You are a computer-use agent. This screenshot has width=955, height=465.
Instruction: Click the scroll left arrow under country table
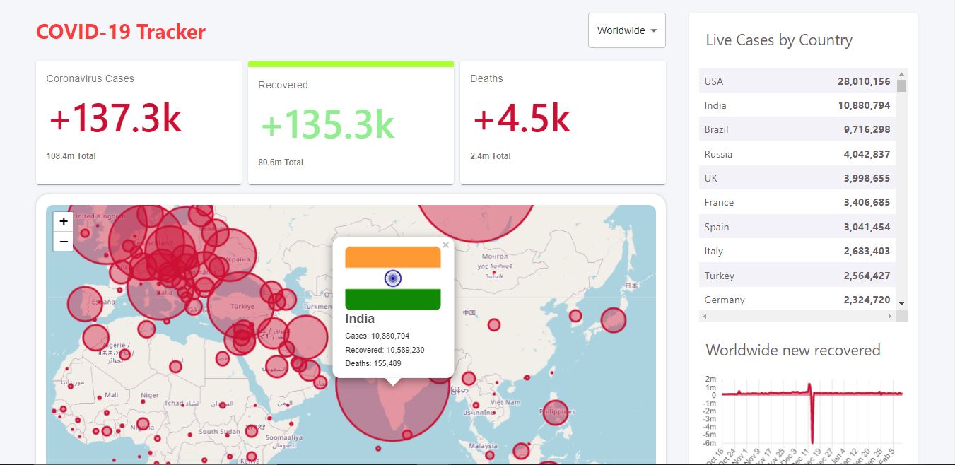point(705,316)
